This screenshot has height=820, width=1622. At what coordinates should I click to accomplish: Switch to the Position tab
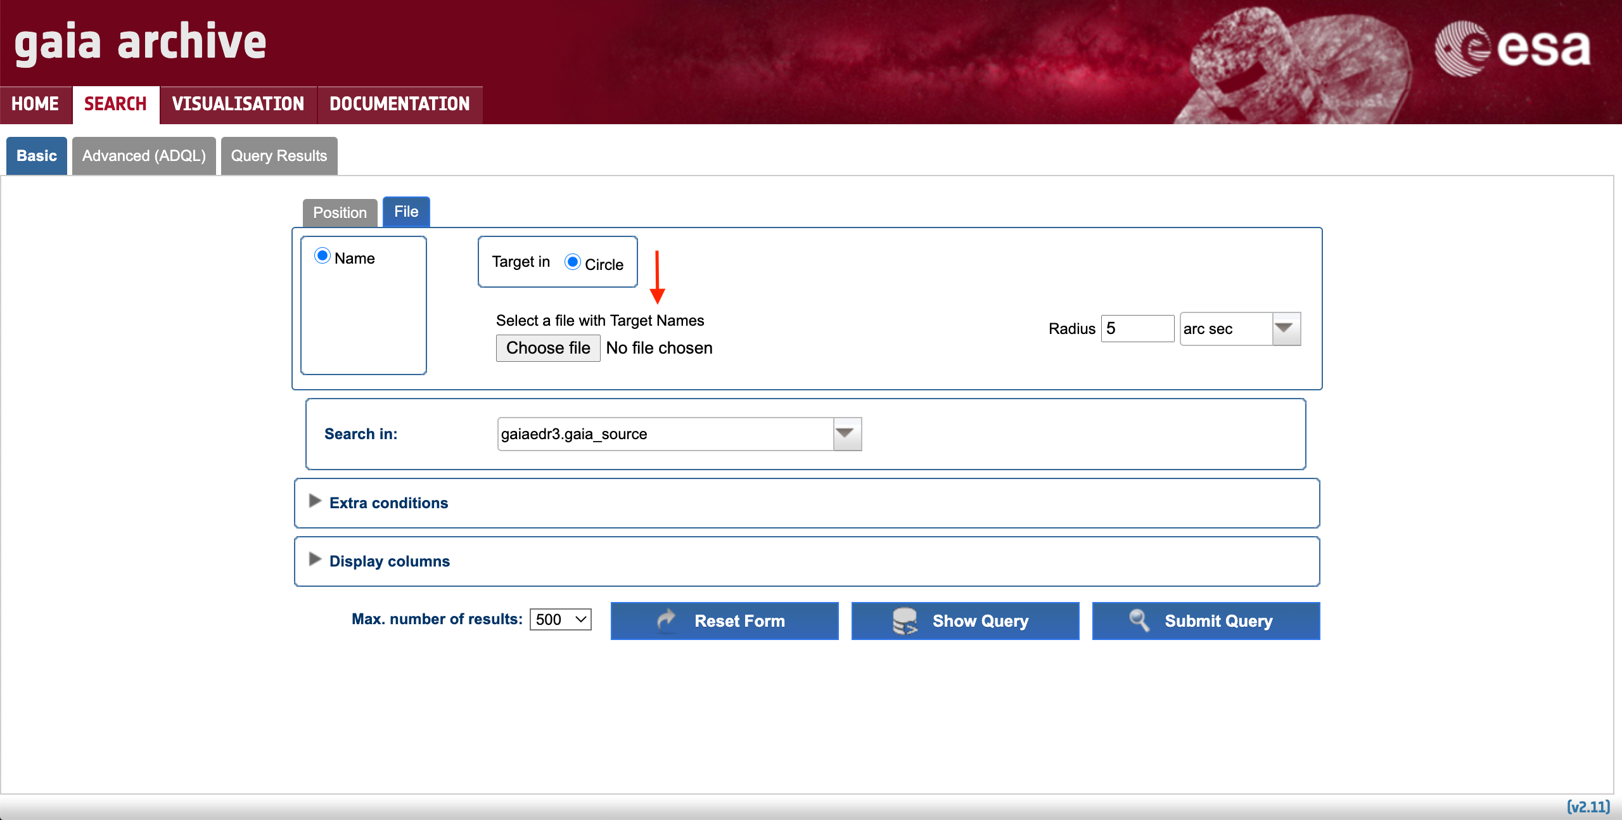(x=340, y=213)
